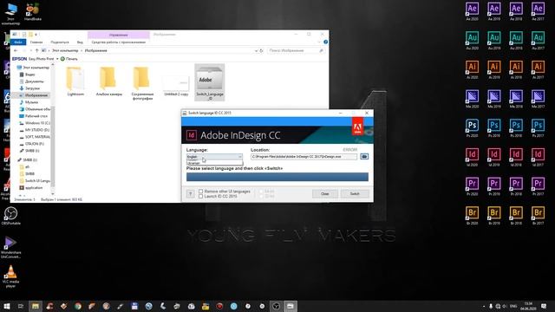Open the Language combo box arrow

[x=239, y=156]
